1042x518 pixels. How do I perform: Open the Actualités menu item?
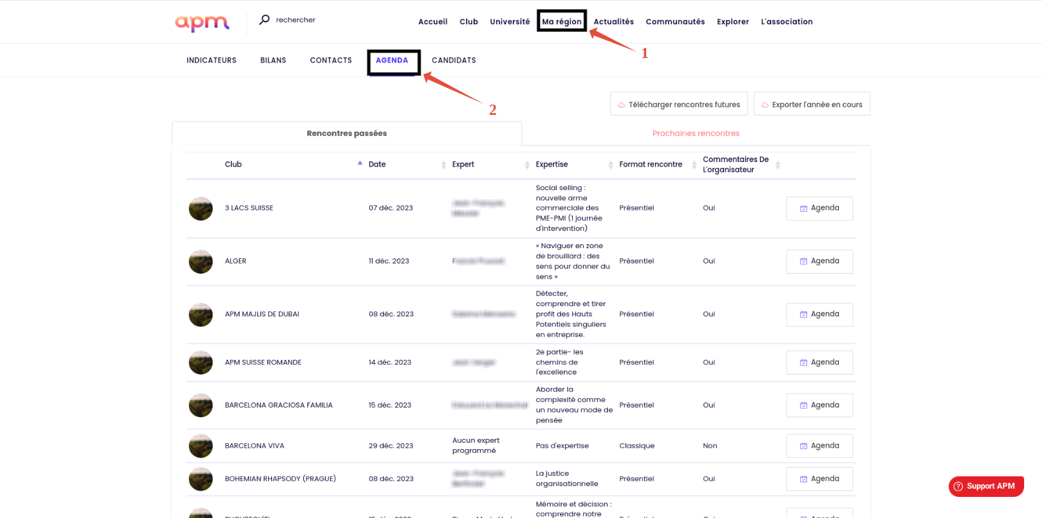614,22
